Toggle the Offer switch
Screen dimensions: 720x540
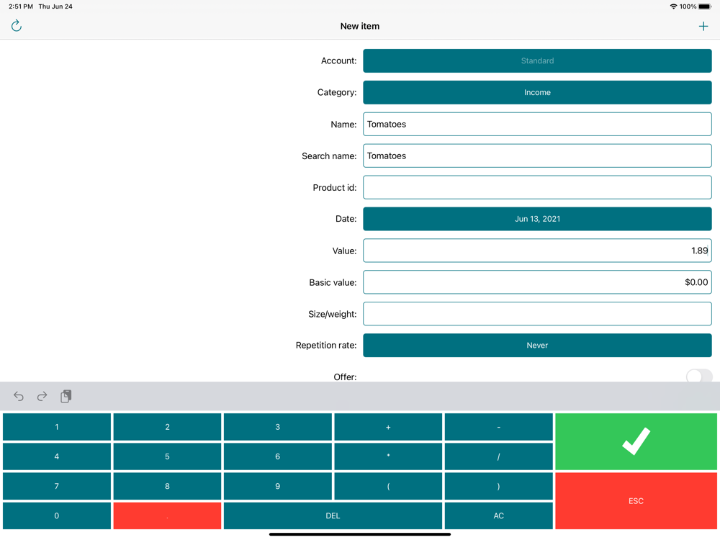pyautogui.click(x=699, y=377)
